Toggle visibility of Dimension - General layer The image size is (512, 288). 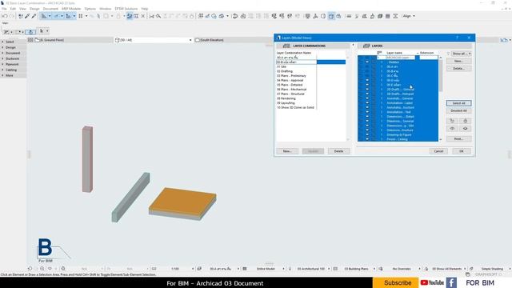pyautogui.click(x=367, y=121)
